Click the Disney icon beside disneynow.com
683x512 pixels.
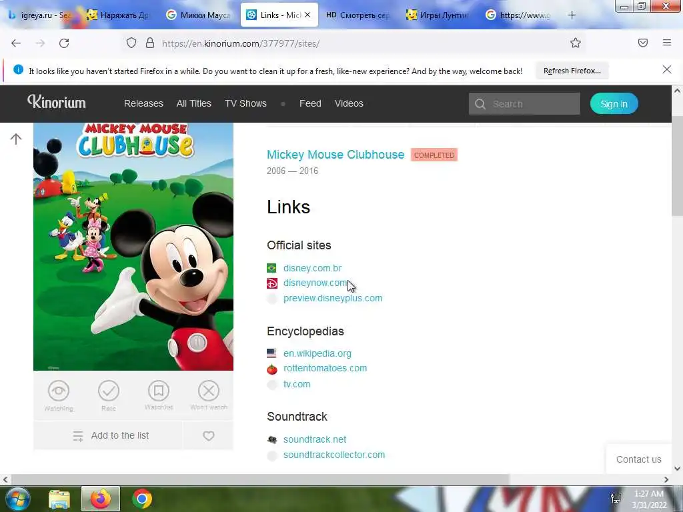(x=272, y=283)
